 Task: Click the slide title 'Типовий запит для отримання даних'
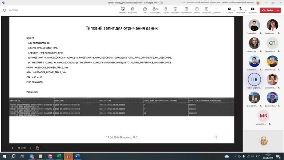pos(122,28)
